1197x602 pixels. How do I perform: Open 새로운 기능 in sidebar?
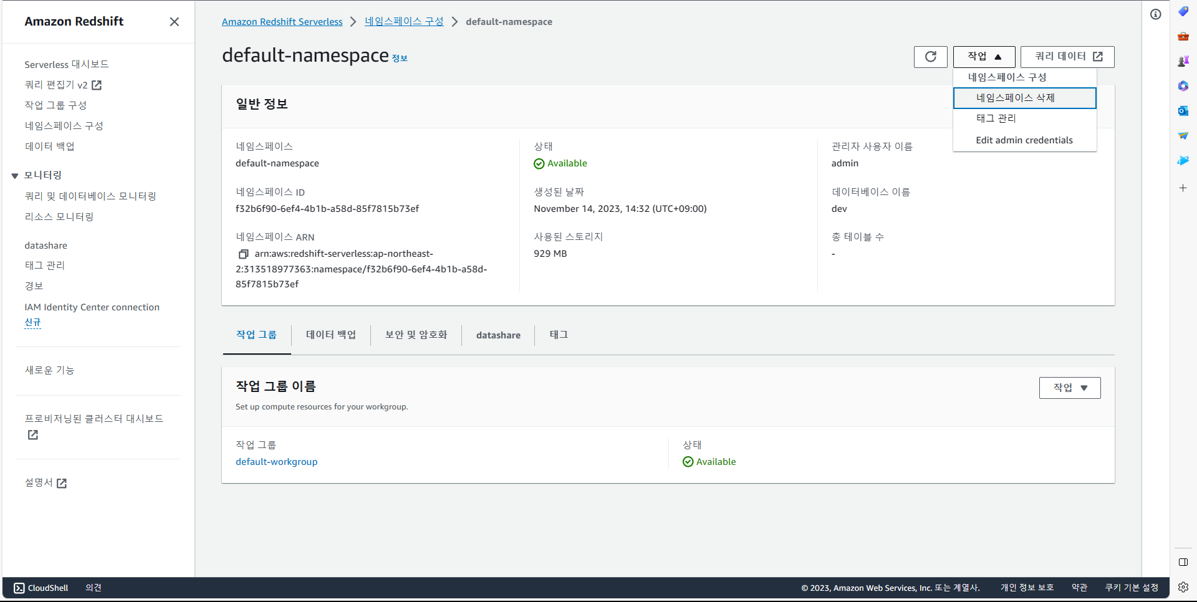[49, 370]
